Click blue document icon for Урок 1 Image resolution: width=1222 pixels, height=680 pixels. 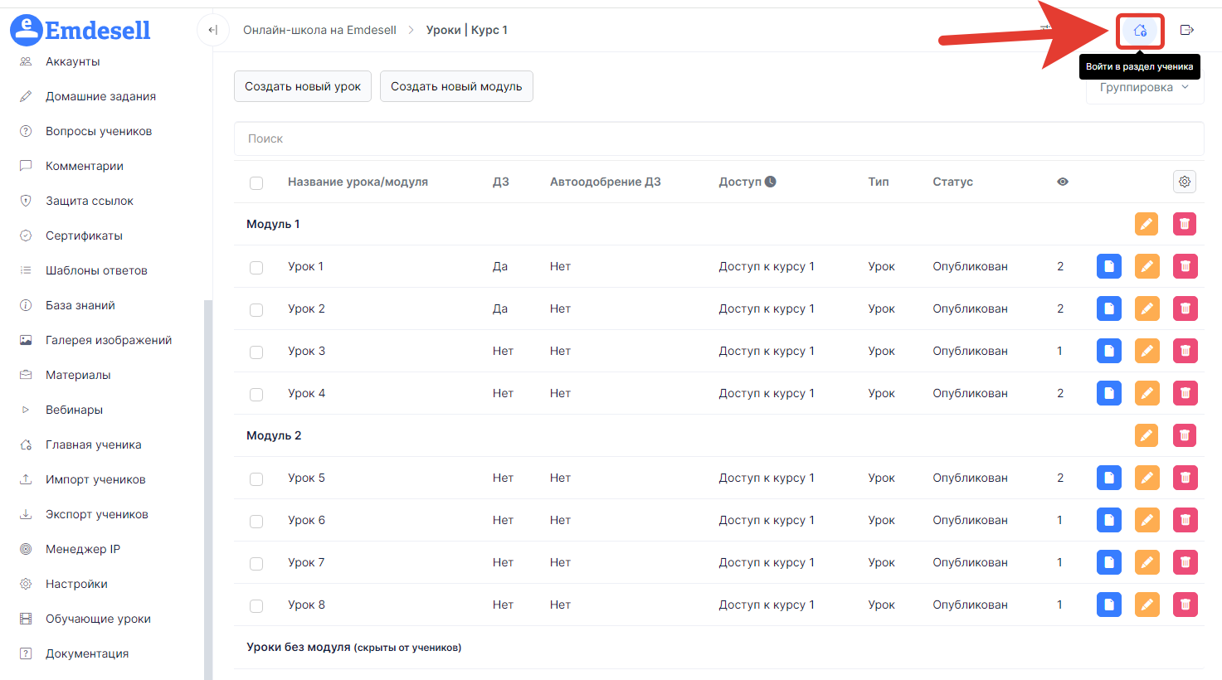tap(1108, 266)
